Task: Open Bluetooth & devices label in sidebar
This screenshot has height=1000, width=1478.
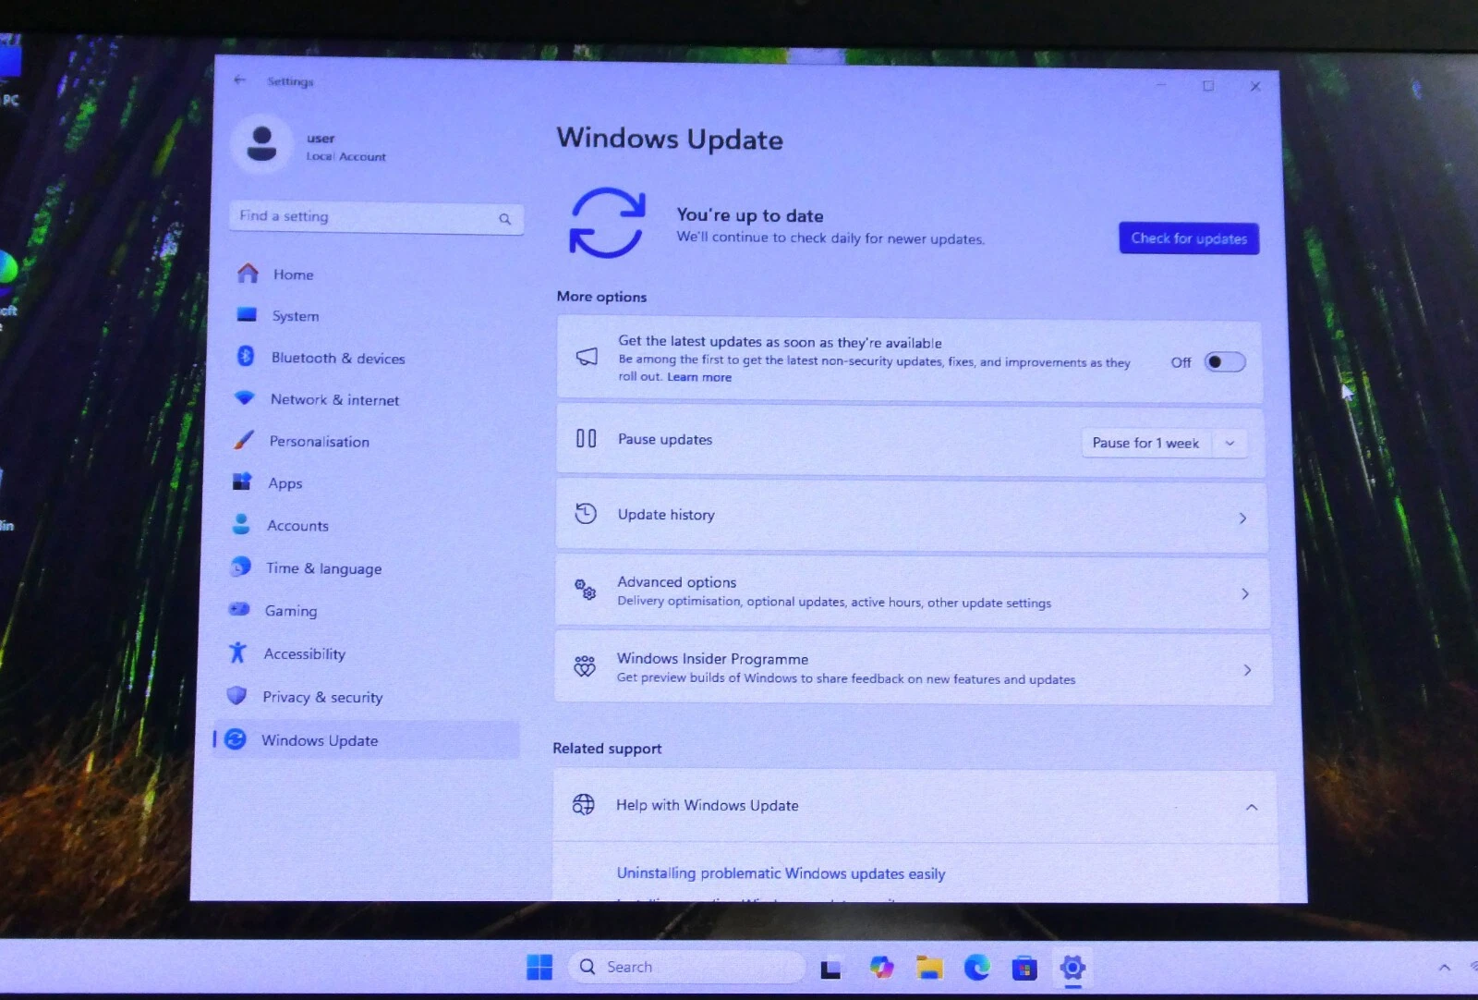Action: [338, 359]
